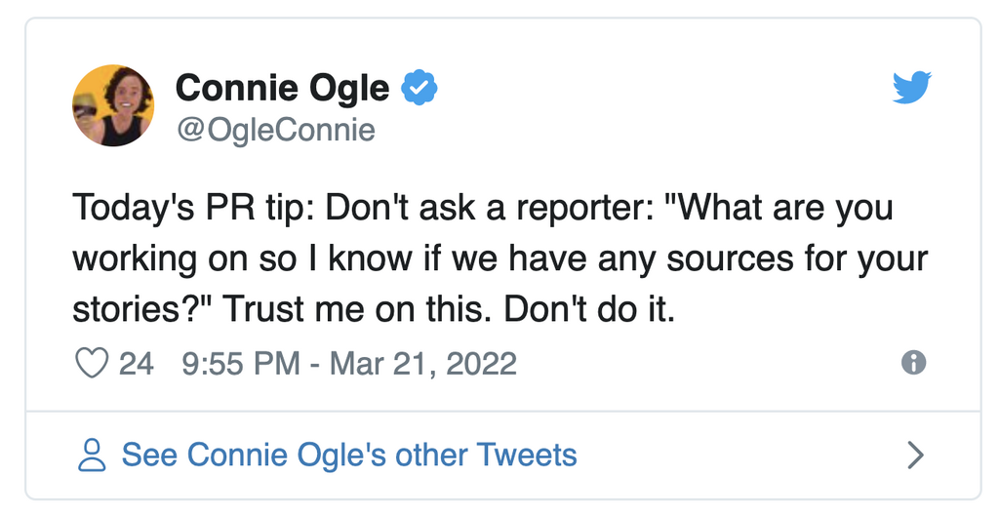Open Connie Ogle's profile picture
The image size is (999, 515).
click(x=113, y=105)
